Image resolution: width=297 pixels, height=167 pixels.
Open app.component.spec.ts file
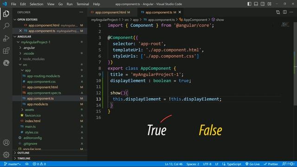click(x=44, y=93)
